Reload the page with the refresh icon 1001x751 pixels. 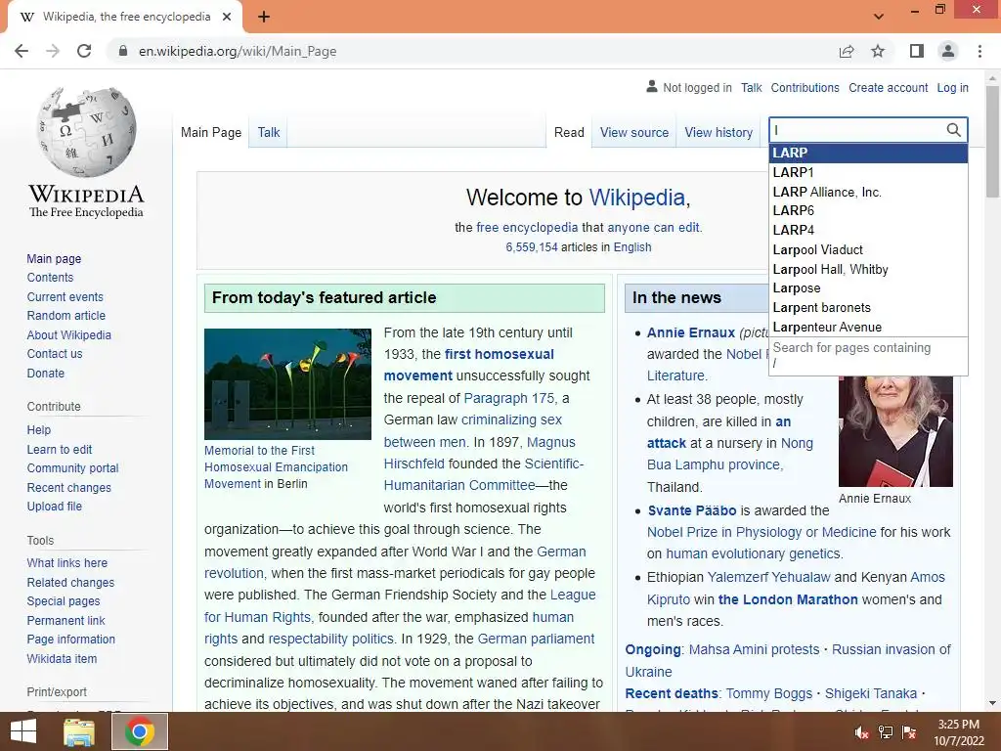click(x=84, y=51)
